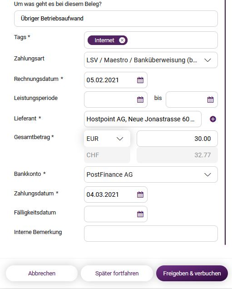Open the Fälligkeitsdatum calendar picker icon

point(140,214)
